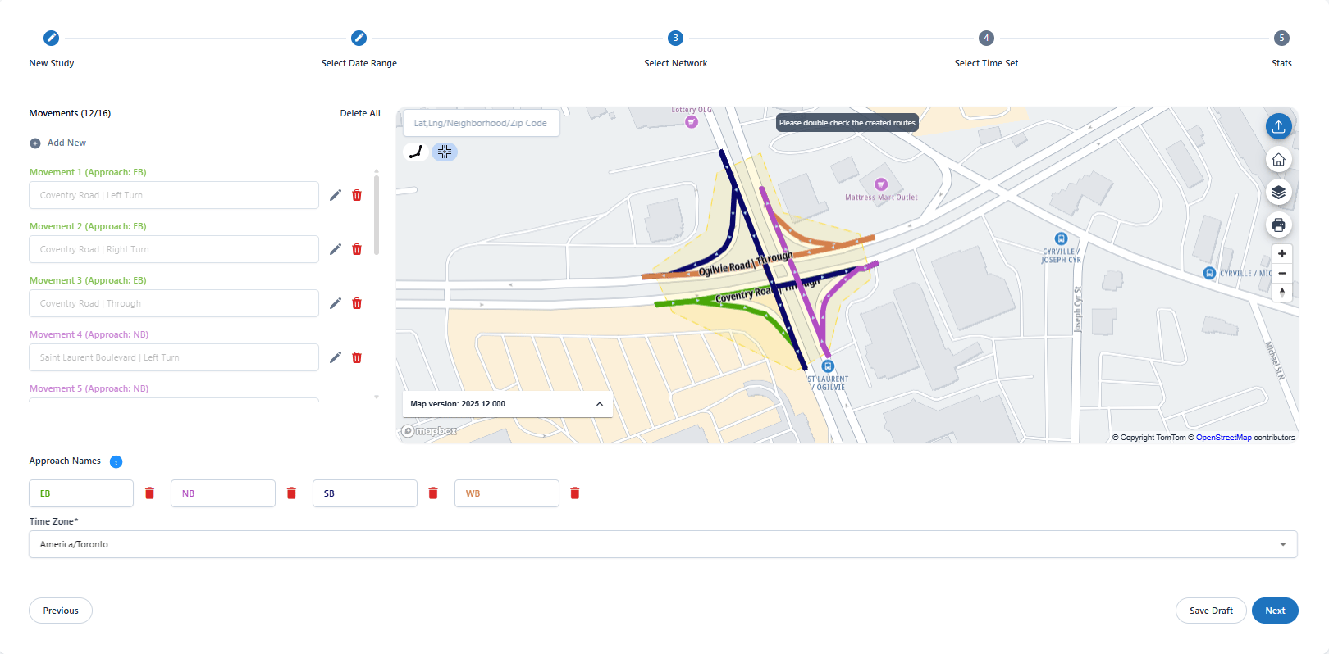The width and height of the screenshot is (1329, 654).
Task: Delete Movement 4 Saint Laurent Boulevard entry
Action: [357, 357]
